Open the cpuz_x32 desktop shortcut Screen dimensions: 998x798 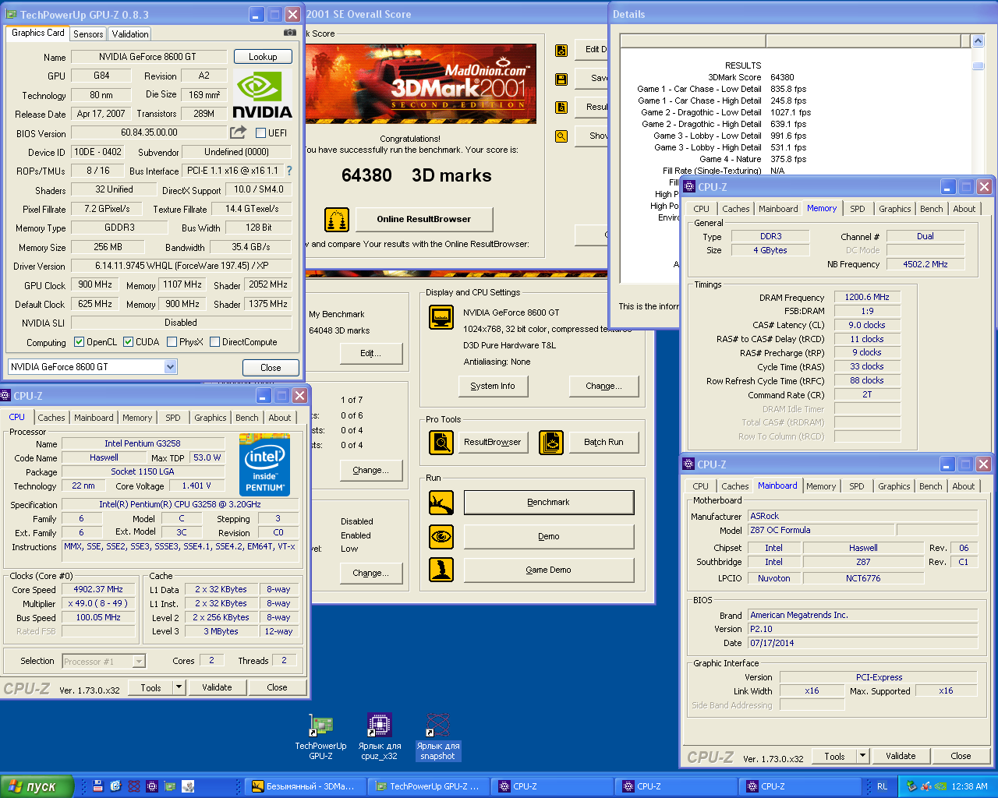click(x=380, y=736)
